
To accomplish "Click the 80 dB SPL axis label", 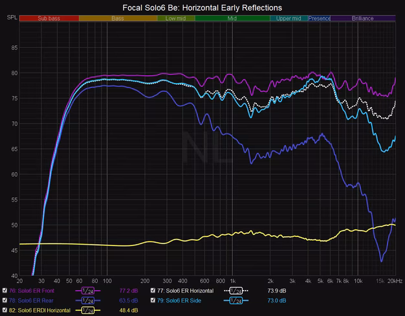I will [x=14, y=73].
